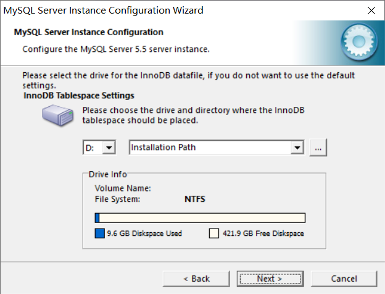Select the D: drive combo box
385x294 pixels.
pyautogui.click(x=99, y=148)
